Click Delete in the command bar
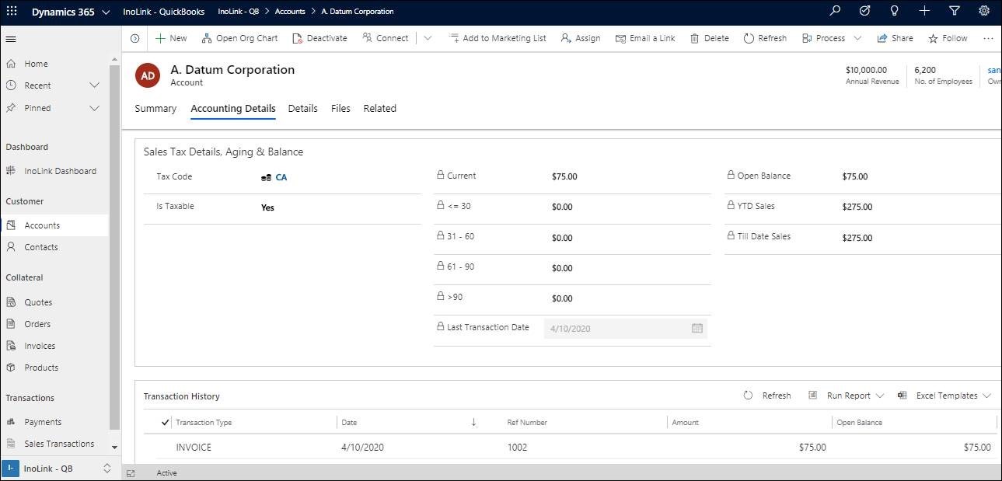The width and height of the screenshot is (1002, 481). tap(710, 38)
